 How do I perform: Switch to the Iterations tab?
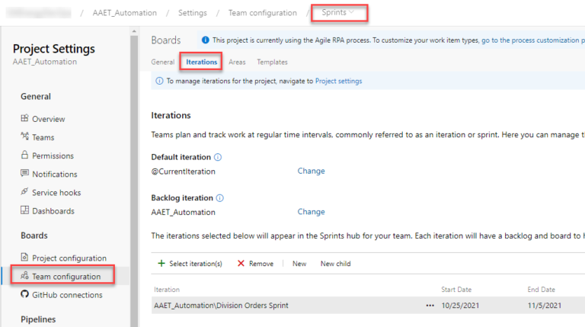202,62
